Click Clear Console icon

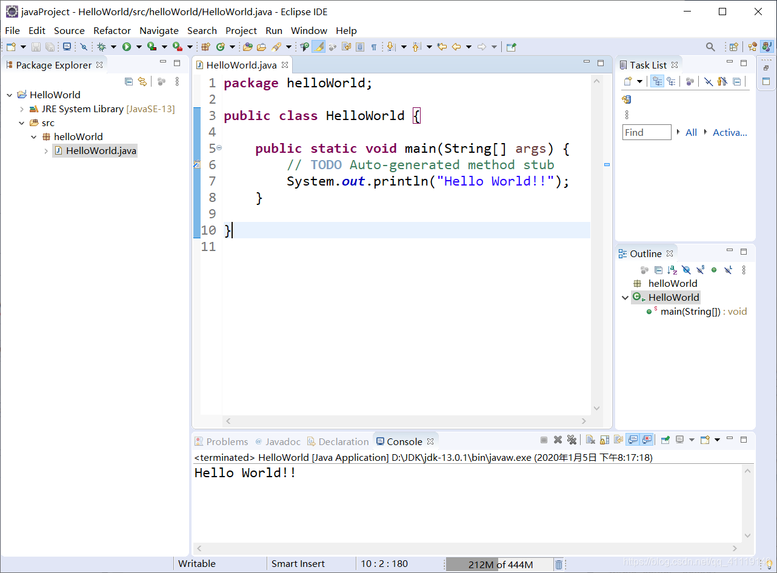coord(590,440)
